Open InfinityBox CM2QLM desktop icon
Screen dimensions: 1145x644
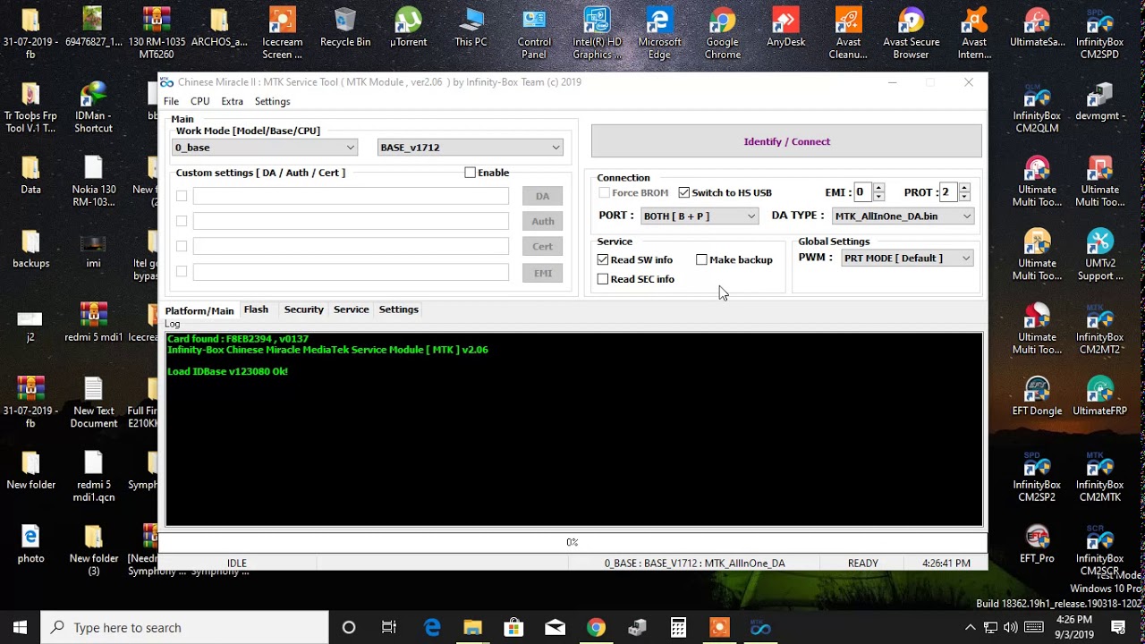pos(1037,108)
